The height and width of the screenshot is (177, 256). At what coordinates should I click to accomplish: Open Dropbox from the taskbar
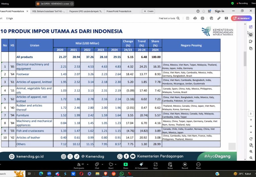[73, 174]
